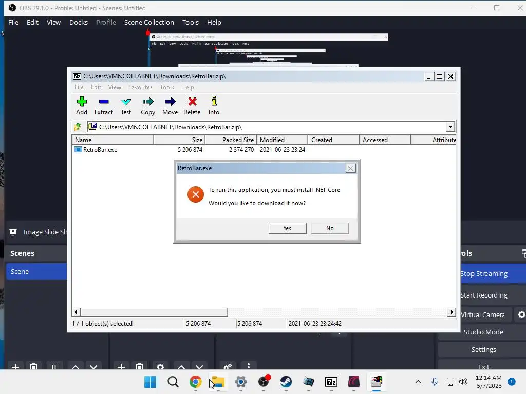Click the Image Slide Show source label
The height and width of the screenshot is (394, 526).
pos(45,232)
